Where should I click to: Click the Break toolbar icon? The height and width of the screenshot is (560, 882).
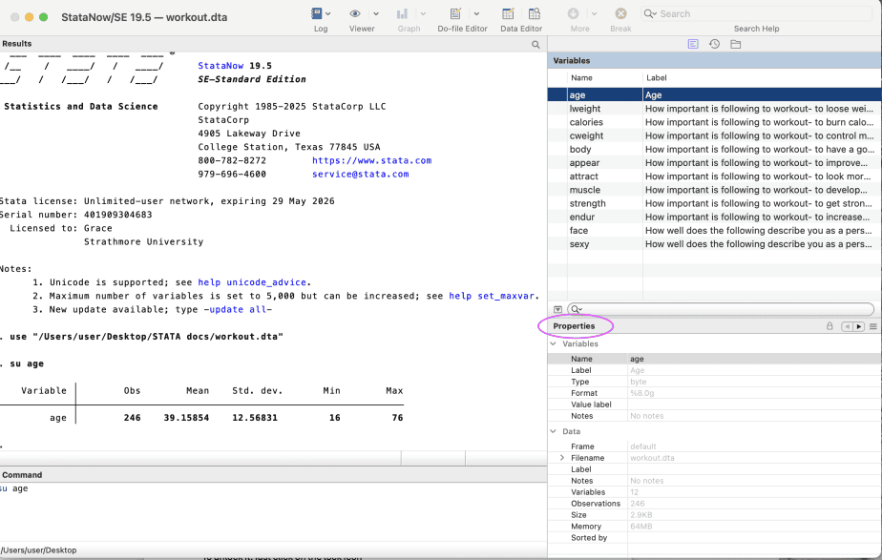click(620, 13)
